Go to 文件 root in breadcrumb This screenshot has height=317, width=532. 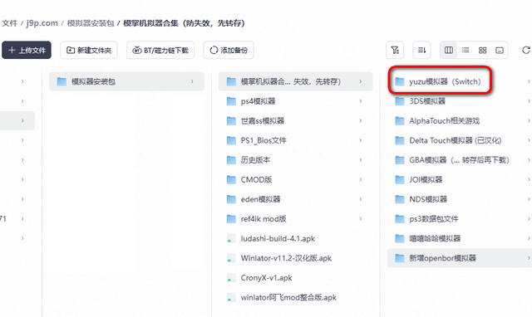[9, 23]
